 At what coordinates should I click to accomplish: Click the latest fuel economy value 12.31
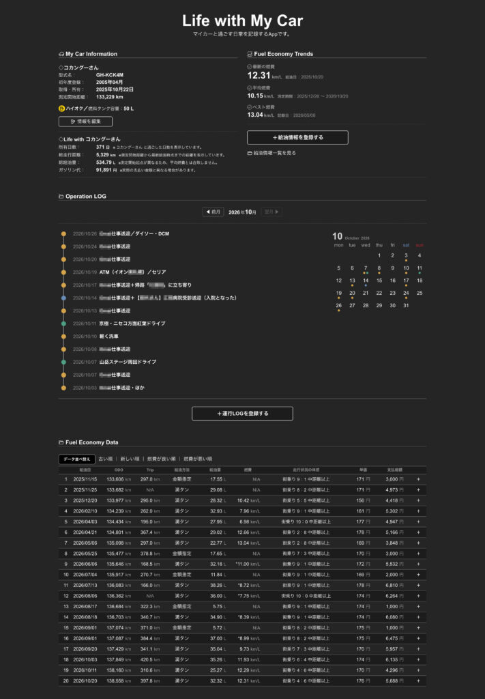click(259, 75)
